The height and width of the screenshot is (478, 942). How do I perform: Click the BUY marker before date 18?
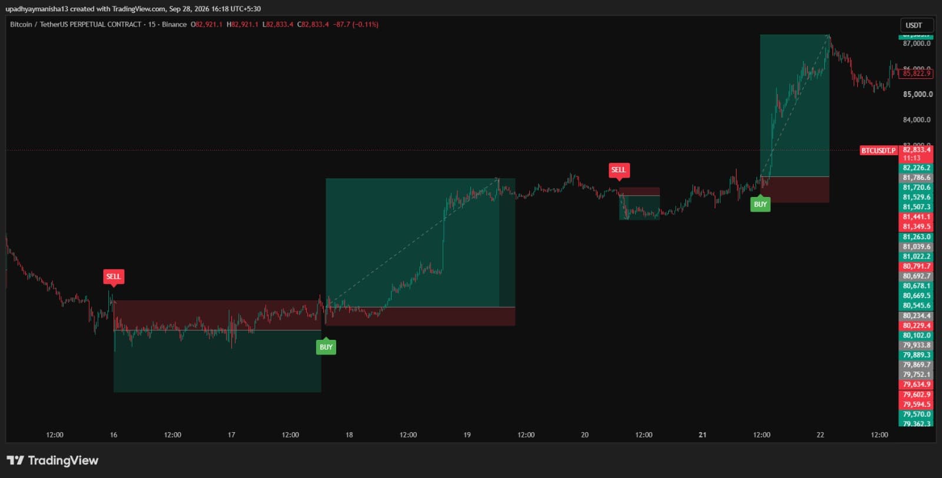[x=326, y=347]
